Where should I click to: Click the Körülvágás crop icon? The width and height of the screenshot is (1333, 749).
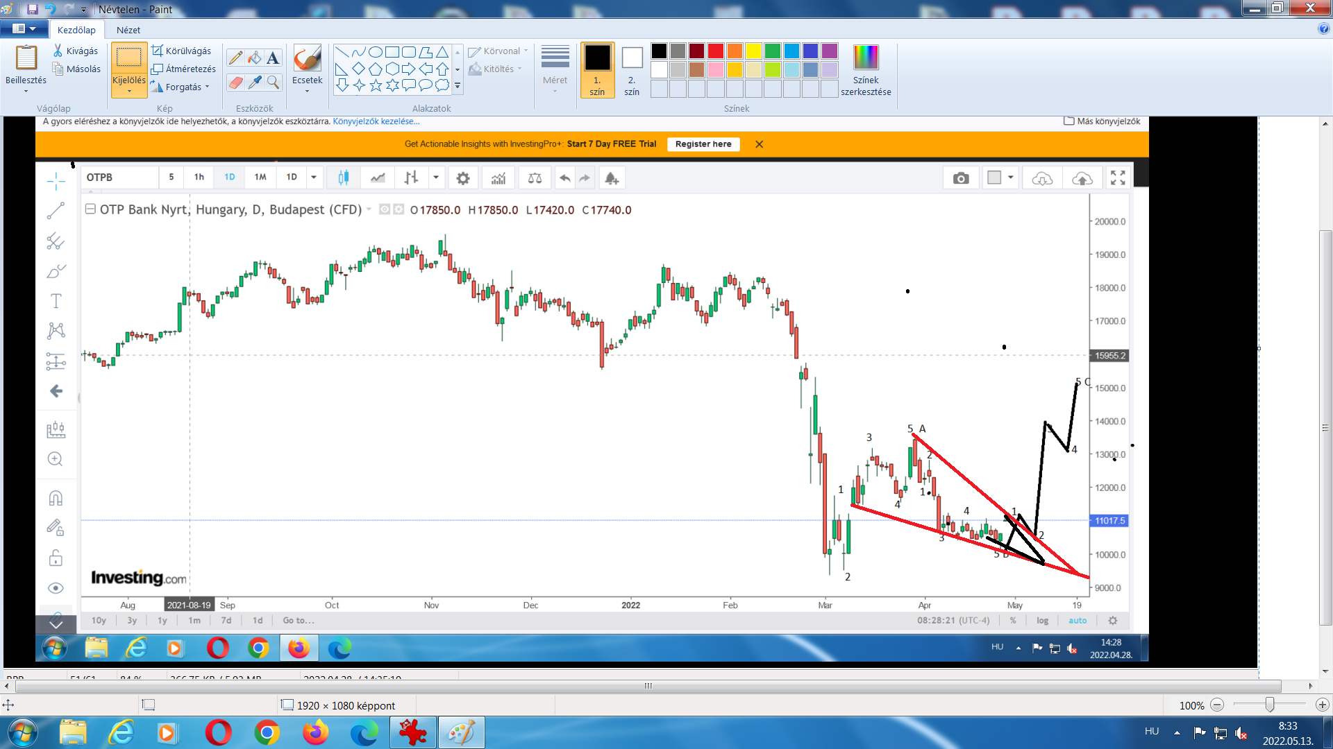158,51
